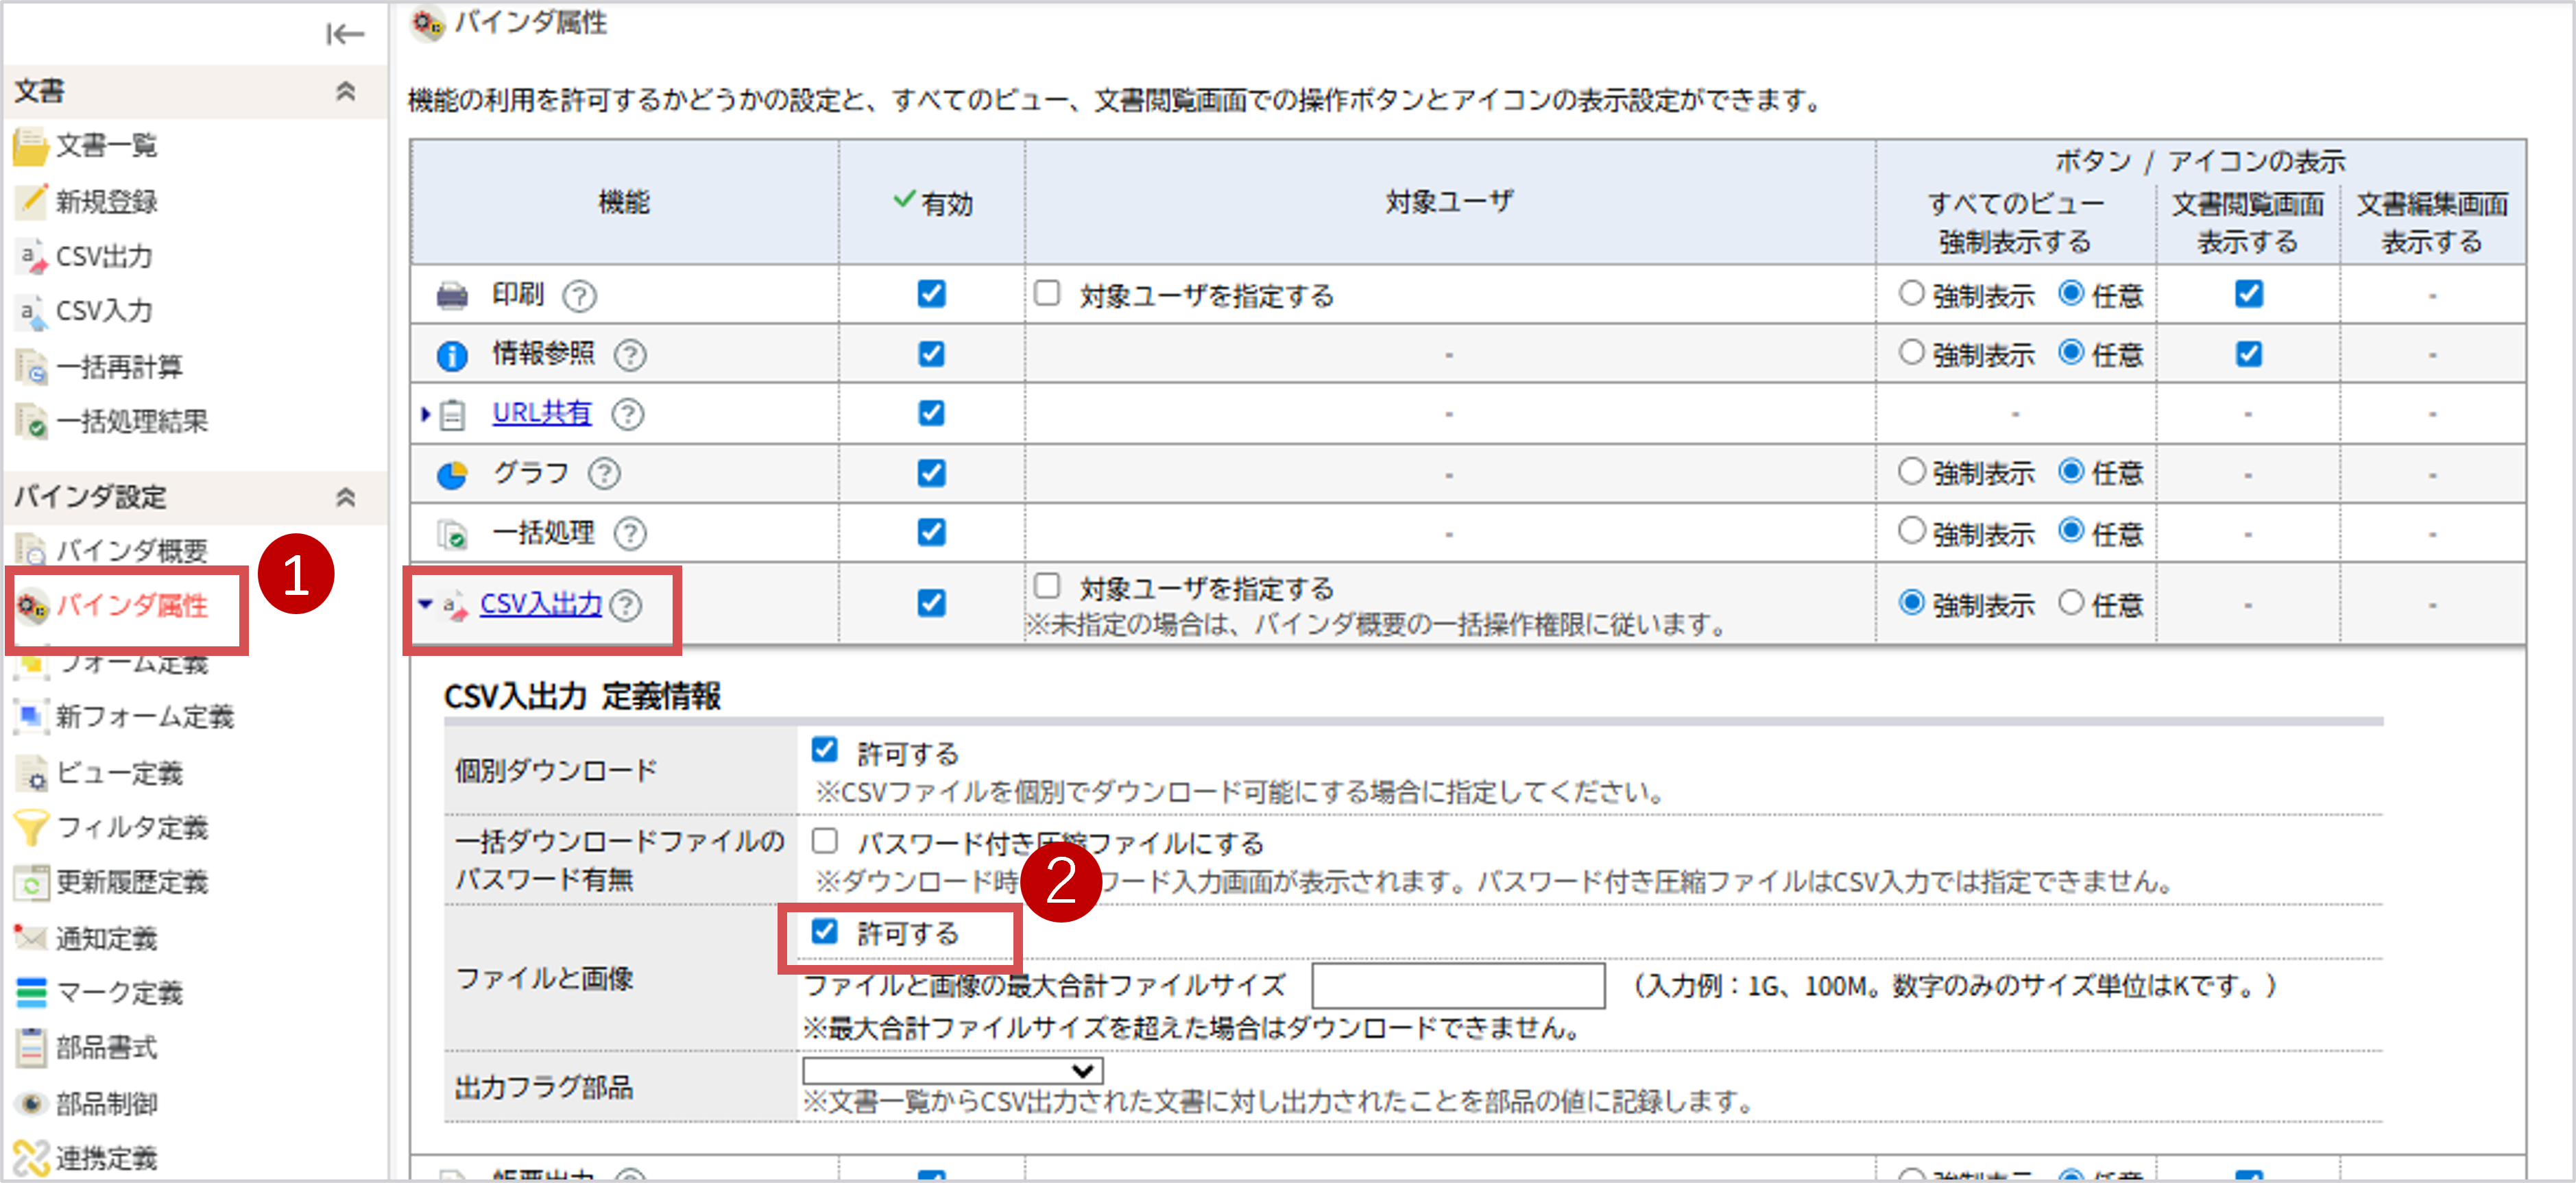The height and width of the screenshot is (1183, 2576).
Task: Select バインダ属性 in the sidebar
Action: (131, 605)
